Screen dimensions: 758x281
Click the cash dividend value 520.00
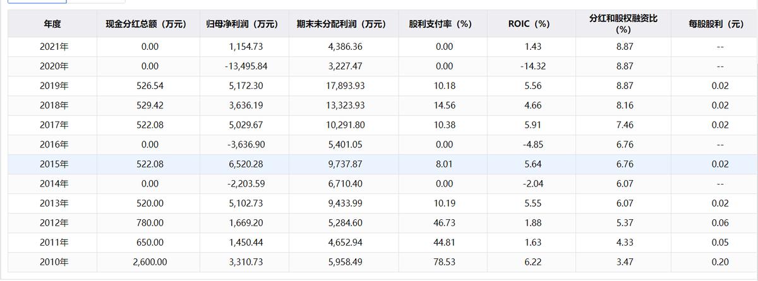pos(150,204)
